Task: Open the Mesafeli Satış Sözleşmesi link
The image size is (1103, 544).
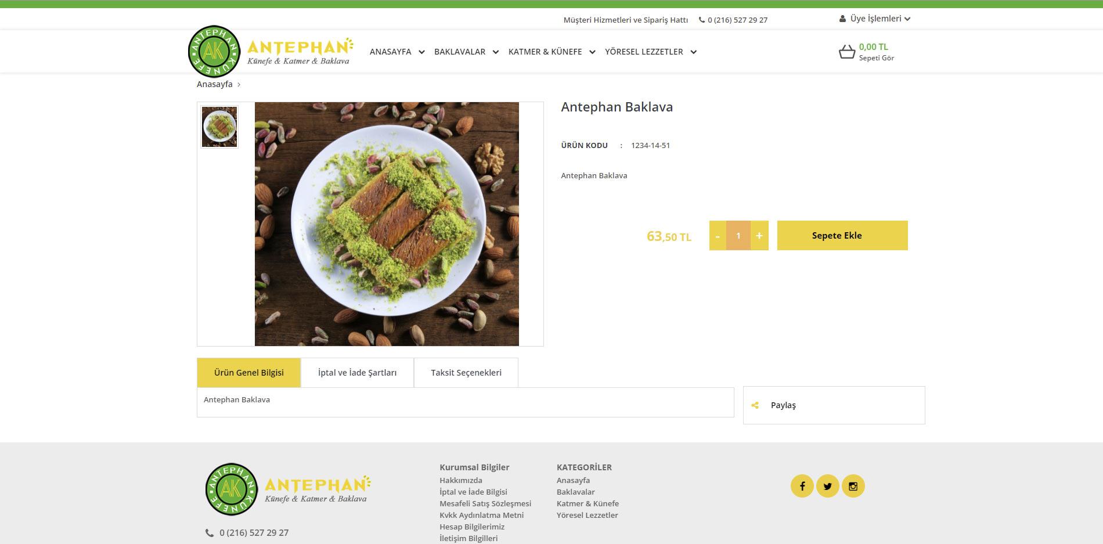Action: pyautogui.click(x=485, y=503)
